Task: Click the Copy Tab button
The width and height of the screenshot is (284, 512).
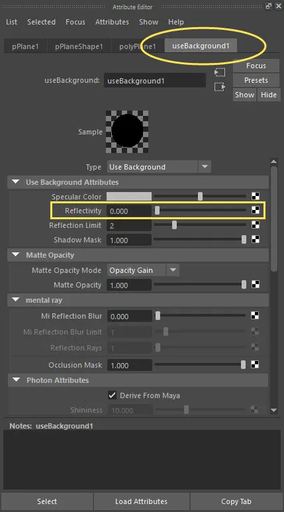Action: coord(236,501)
